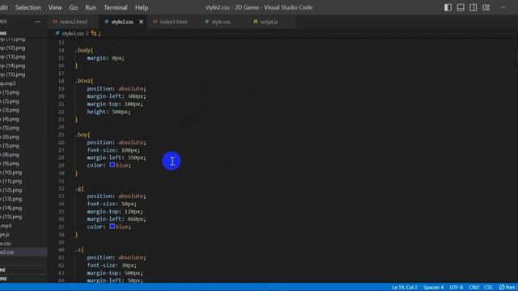Change line endings via CRLF
This screenshot has height=291, width=518.
(473, 288)
